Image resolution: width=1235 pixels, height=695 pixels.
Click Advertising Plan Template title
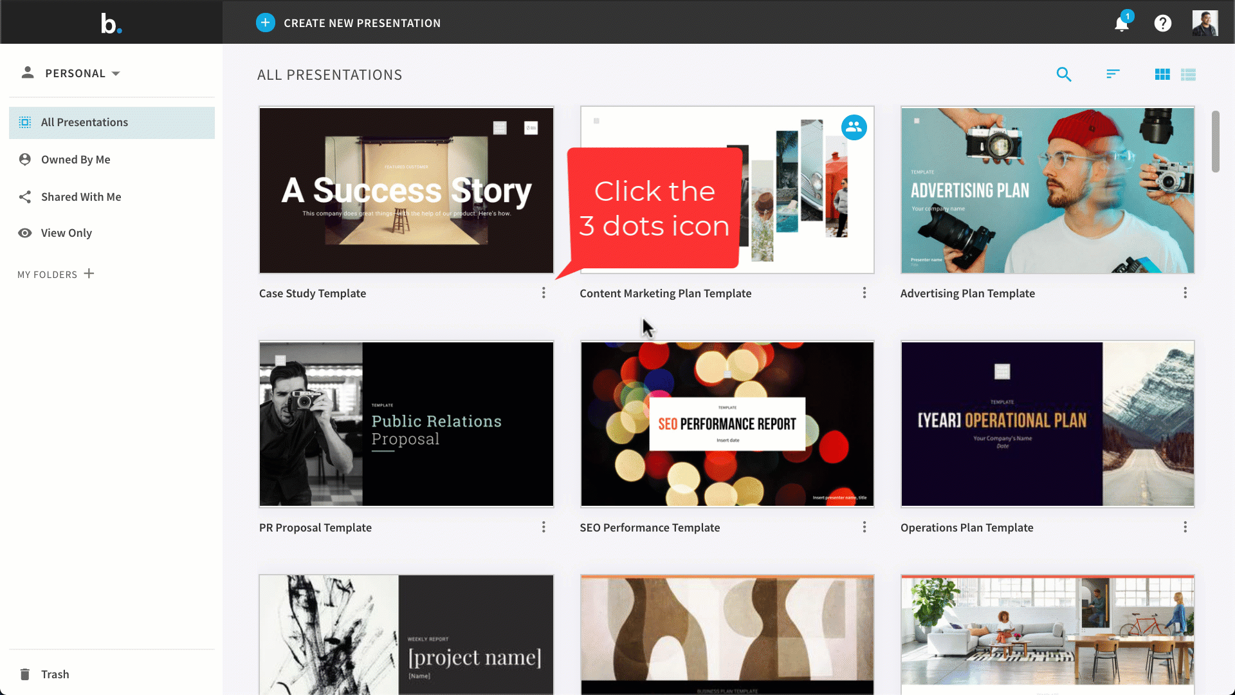pos(967,293)
